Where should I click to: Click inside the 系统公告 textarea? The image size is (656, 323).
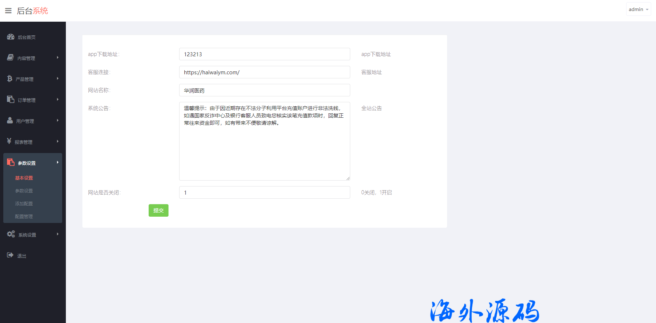click(264, 147)
